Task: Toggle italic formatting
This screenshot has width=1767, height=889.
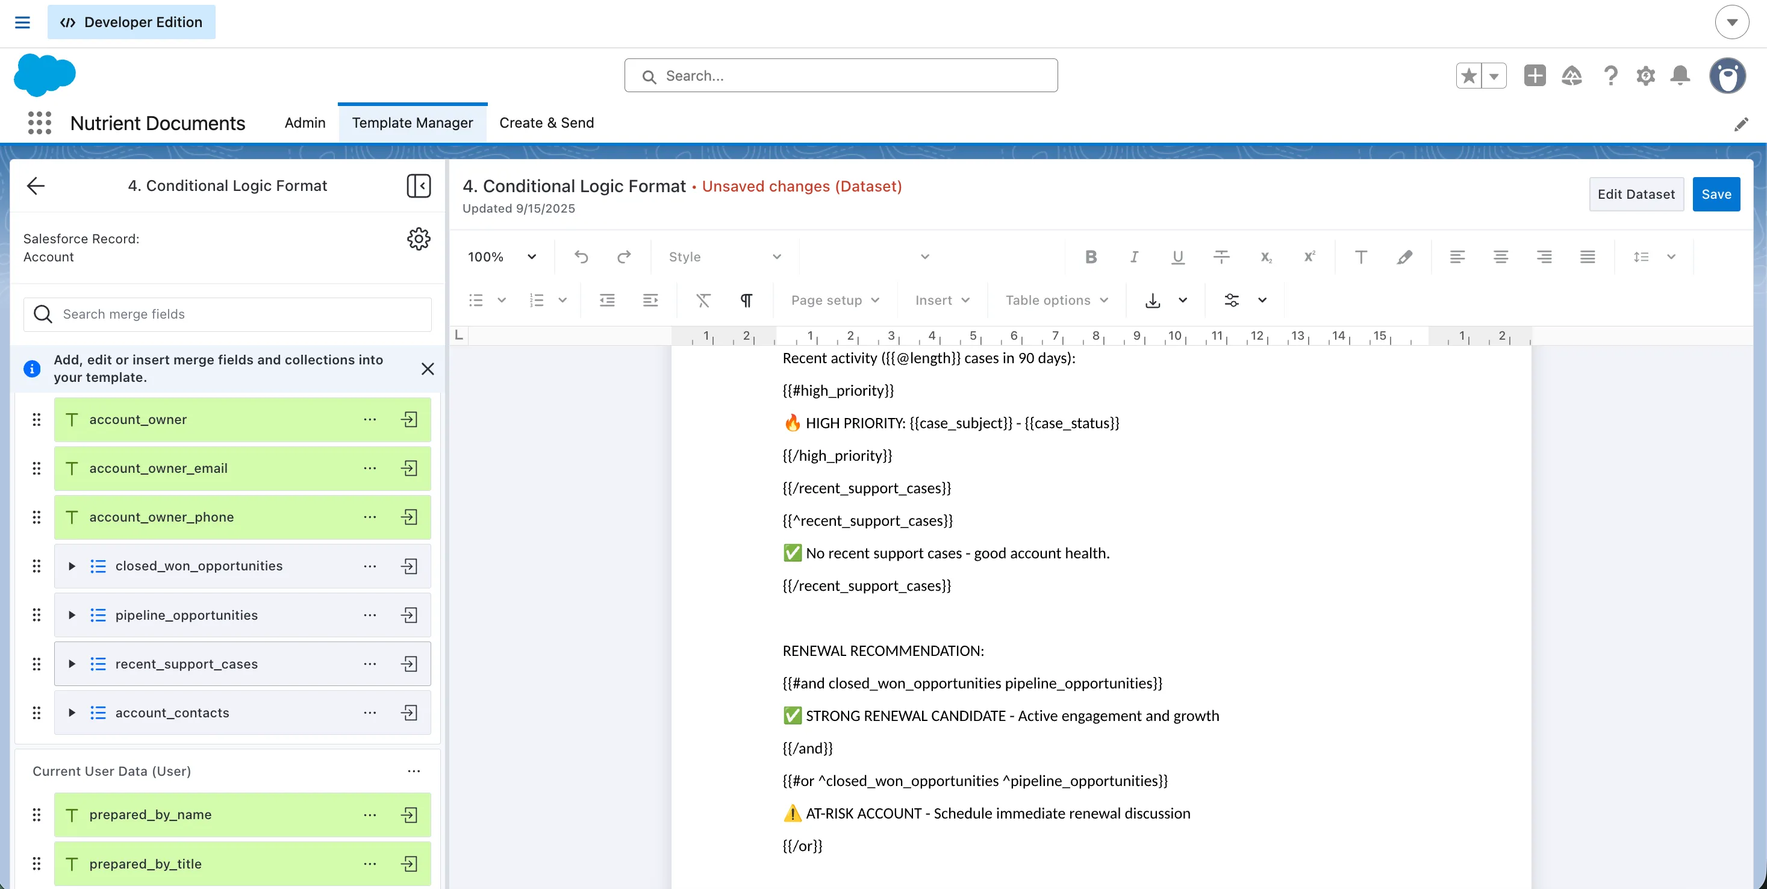Action: [x=1135, y=257]
